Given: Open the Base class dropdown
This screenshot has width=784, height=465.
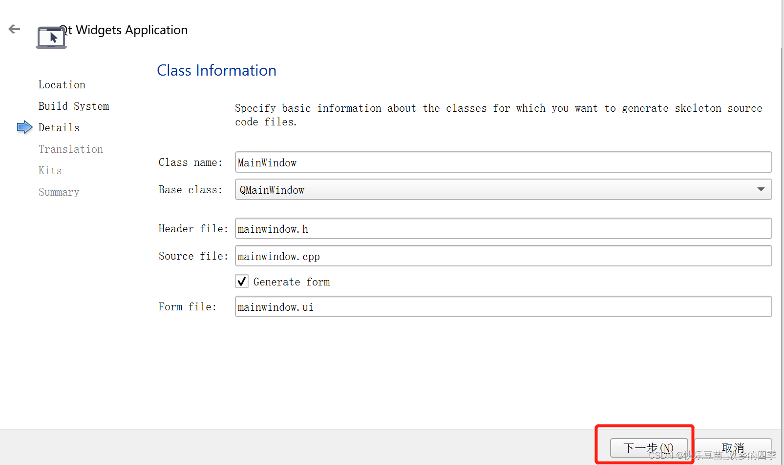Looking at the screenshot, I should click(503, 189).
